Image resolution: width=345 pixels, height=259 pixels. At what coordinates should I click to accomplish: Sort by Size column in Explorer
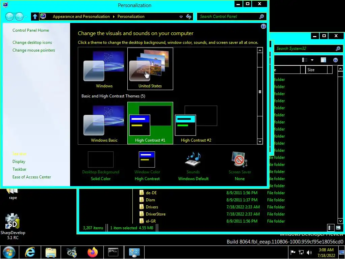(x=316, y=70)
